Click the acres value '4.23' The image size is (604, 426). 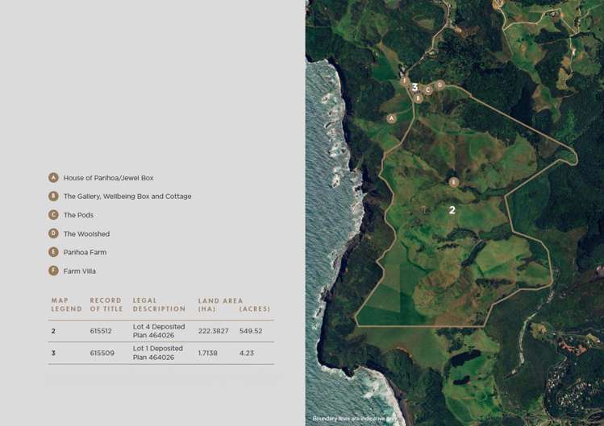247,353
